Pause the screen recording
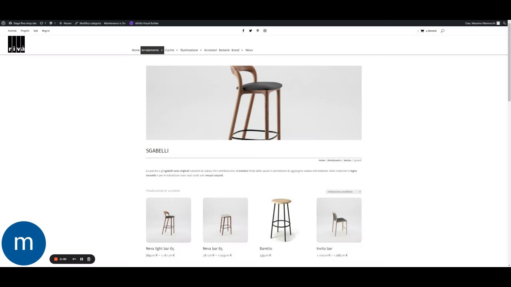 pos(81,259)
